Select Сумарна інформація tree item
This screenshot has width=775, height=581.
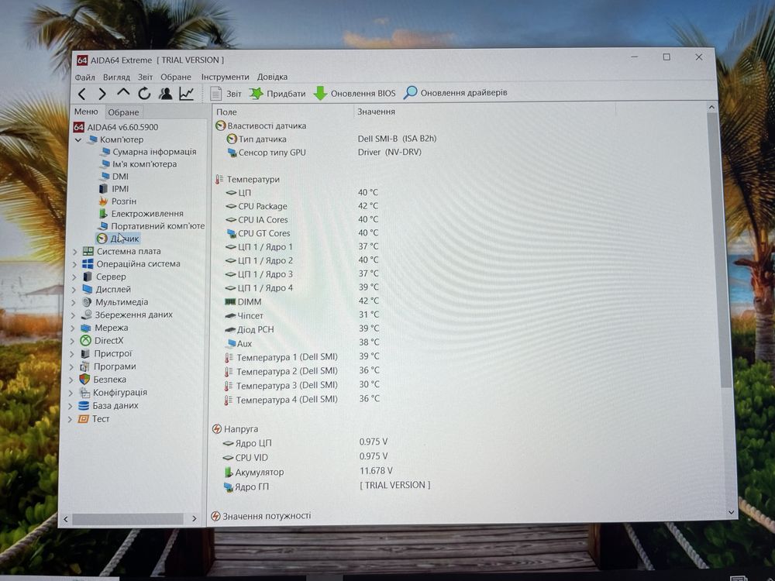coord(148,152)
